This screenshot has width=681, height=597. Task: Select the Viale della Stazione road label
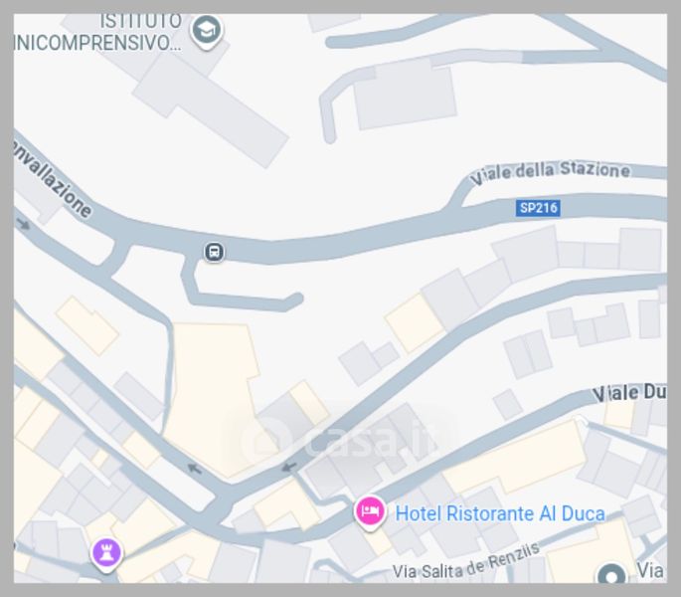click(x=550, y=172)
